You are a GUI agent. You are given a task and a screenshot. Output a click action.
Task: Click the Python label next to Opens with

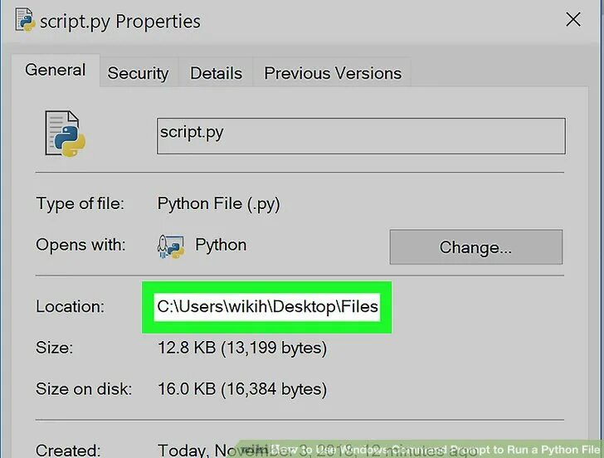[221, 245]
